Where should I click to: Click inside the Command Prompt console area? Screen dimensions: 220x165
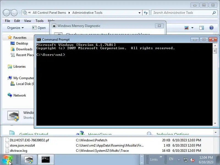pyautogui.click(x=124, y=84)
